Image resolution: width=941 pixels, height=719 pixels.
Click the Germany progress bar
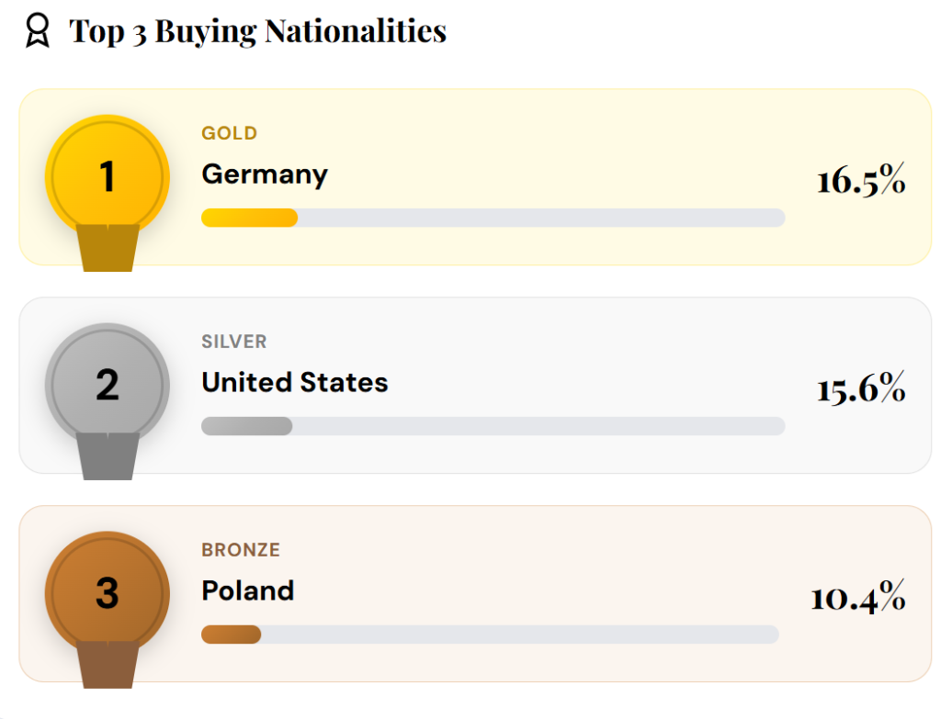(493, 218)
